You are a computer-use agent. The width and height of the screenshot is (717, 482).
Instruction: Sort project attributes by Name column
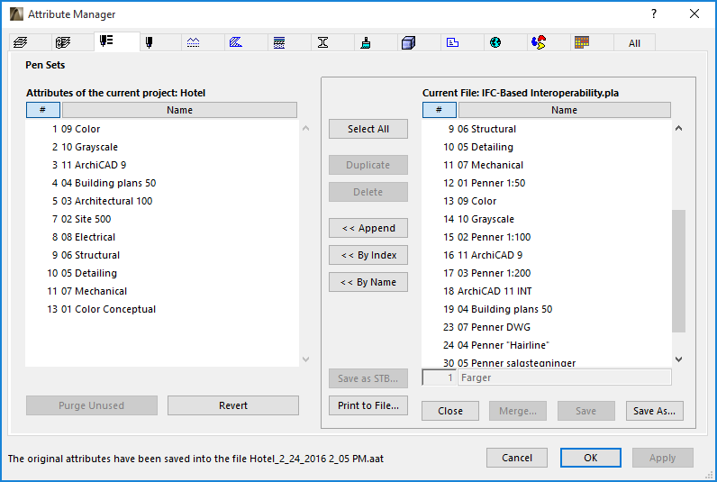tap(179, 110)
